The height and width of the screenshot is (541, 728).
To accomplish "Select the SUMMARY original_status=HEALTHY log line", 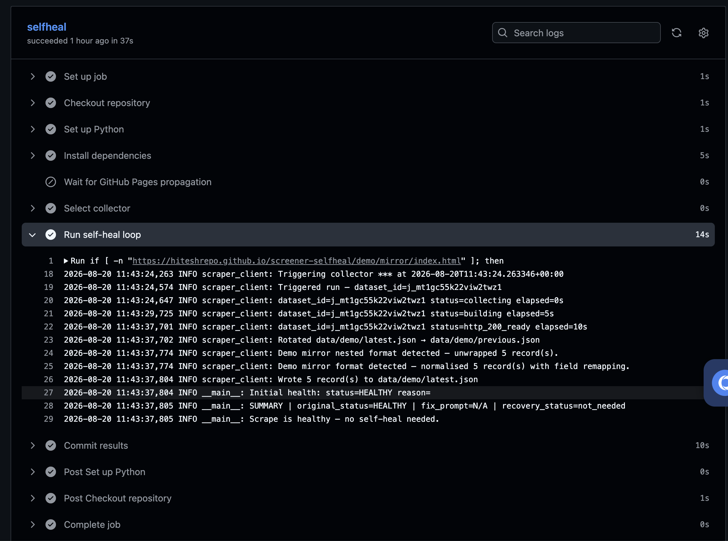I will click(x=345, y=406).
